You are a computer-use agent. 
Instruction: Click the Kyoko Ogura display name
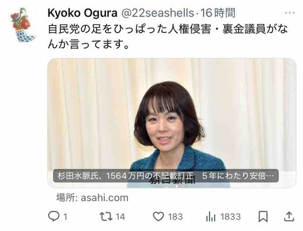coord(82,13)
